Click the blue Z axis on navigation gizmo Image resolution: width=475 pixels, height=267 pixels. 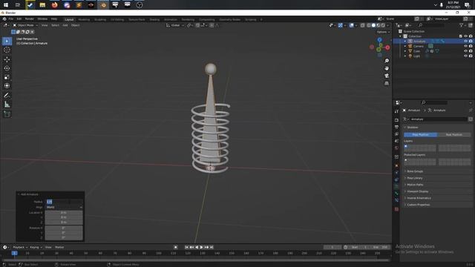point(379,40)
